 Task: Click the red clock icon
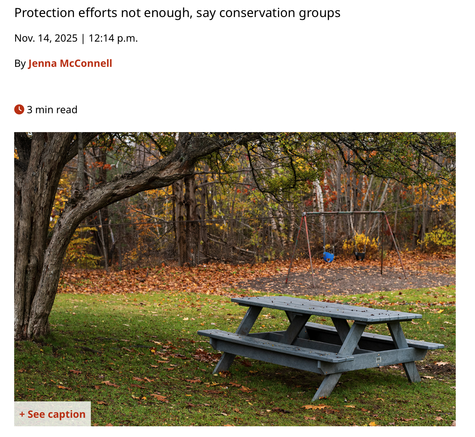(x=19, y=109)
